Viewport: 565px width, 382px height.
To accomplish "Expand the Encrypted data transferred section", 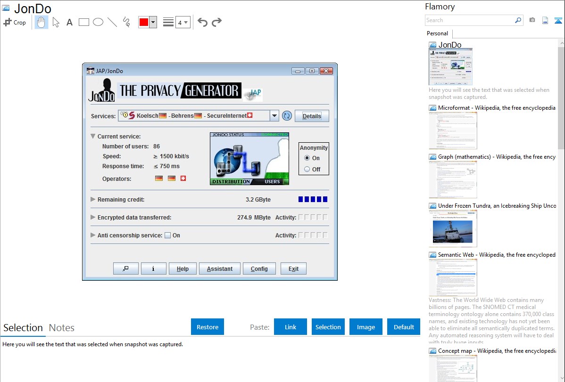I will 93,217.
